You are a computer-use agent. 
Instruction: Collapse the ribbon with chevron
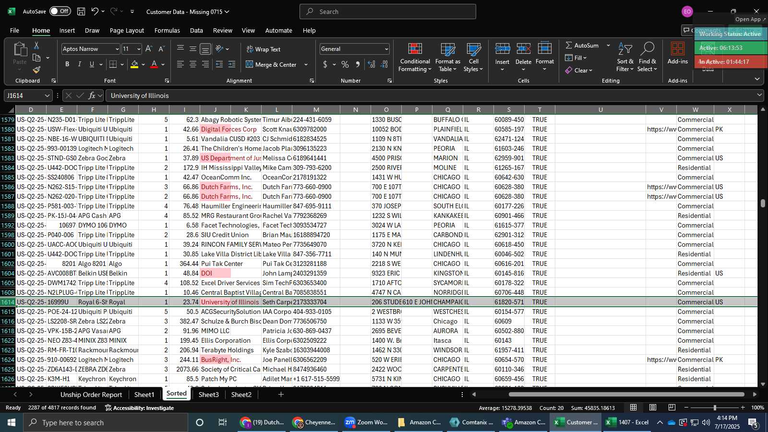(757, 79)
